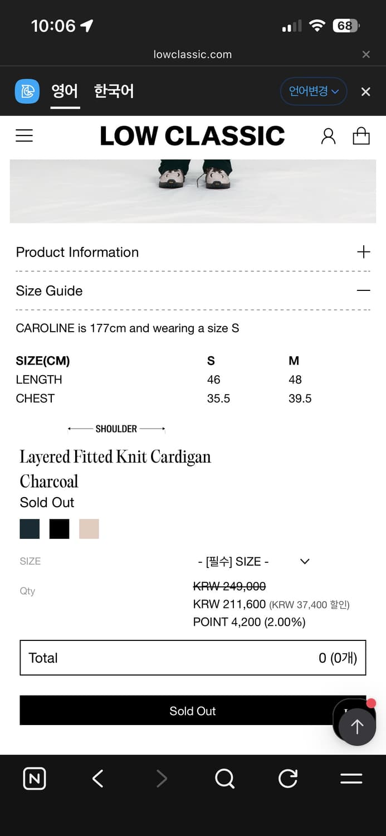Open the shopping bag icon
The width and height of the screenshot is (386, 836).
pyautogui.click(x=361, y=135)
